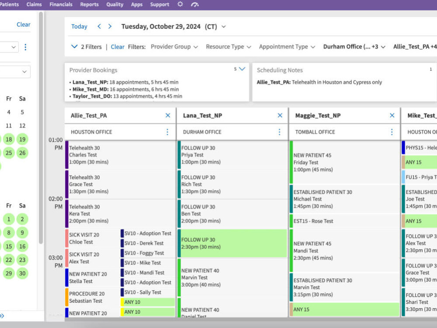The image size is (437, 328).
Task: Open the upper left sidebar combo box
Action: click(x=9, y=47)
